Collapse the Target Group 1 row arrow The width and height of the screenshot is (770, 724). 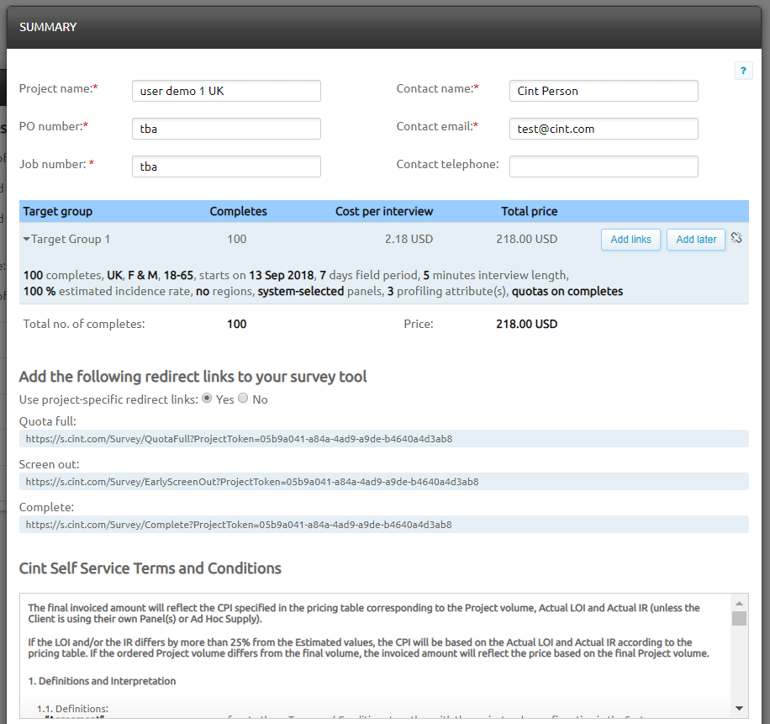(x=27, y=240)
